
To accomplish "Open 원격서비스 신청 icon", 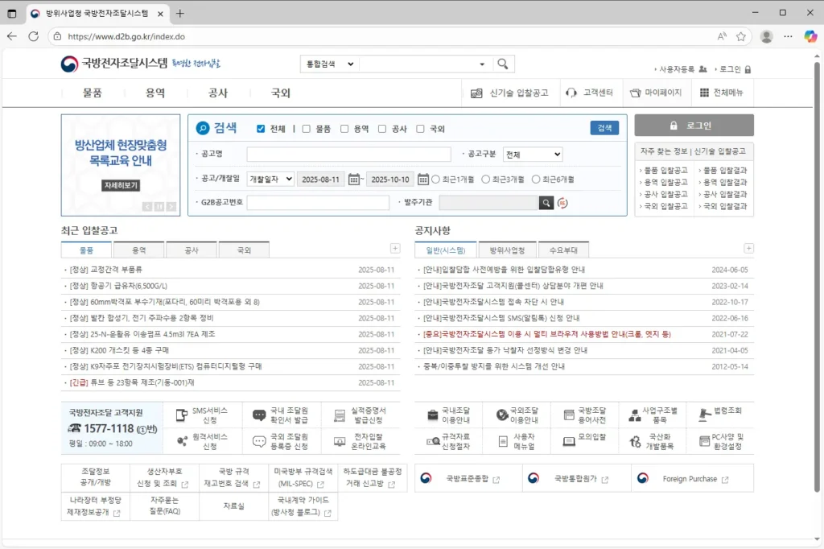I will [x=182, y=441].
